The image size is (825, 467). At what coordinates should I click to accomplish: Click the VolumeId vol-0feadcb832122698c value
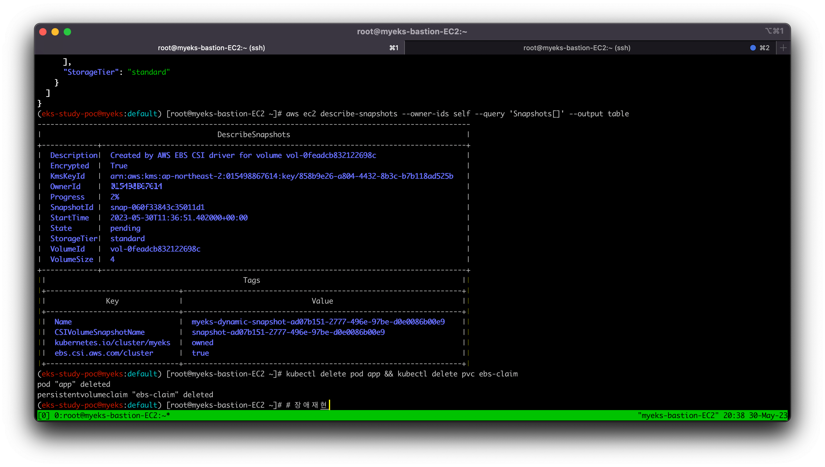pyautogui.click(x=155, y=249)
